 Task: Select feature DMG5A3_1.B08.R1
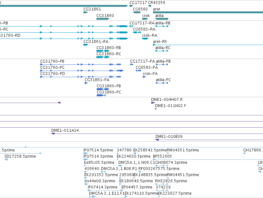pyautogui.click(x=119, y=169)
